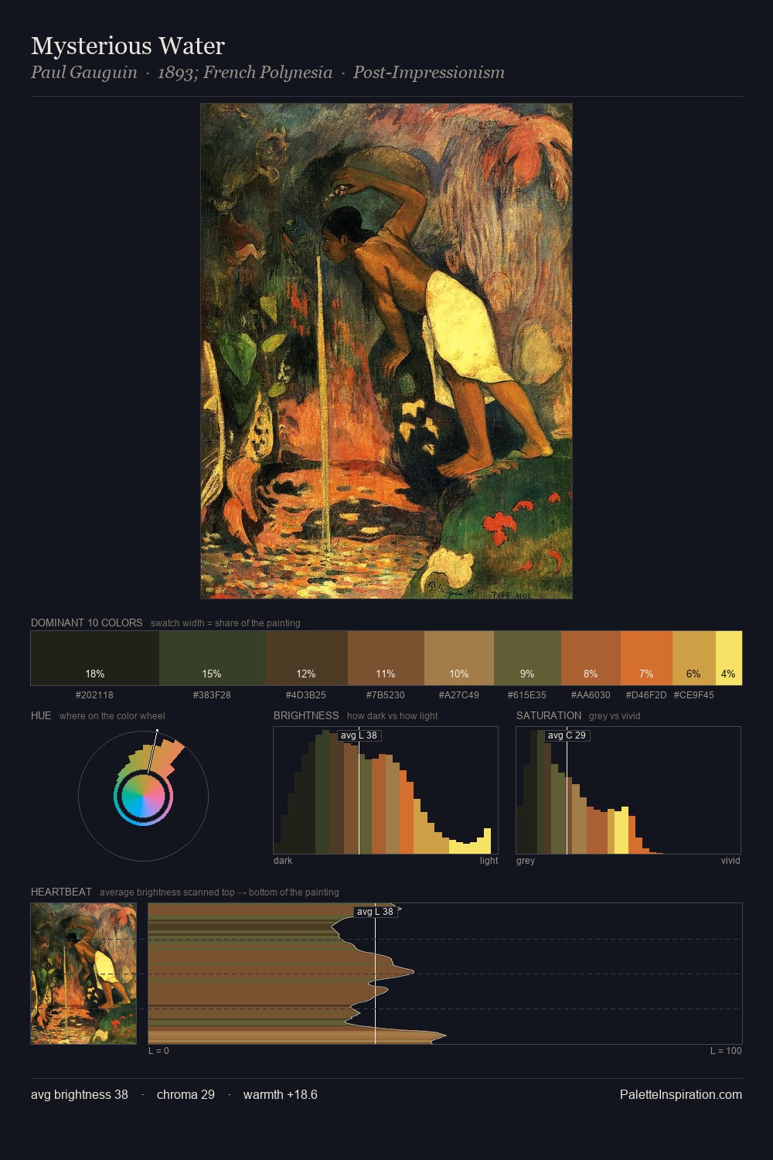Screen dimensions: 773x1160
Task: Click the 4% pale yellow swatch
Action: pos(729,658)
